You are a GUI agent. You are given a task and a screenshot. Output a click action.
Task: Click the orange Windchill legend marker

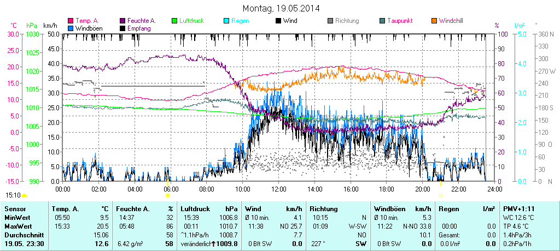(434, 21)
